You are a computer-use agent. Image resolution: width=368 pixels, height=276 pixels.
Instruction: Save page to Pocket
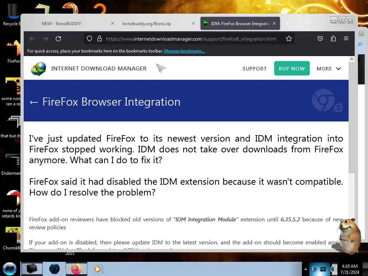320,38
